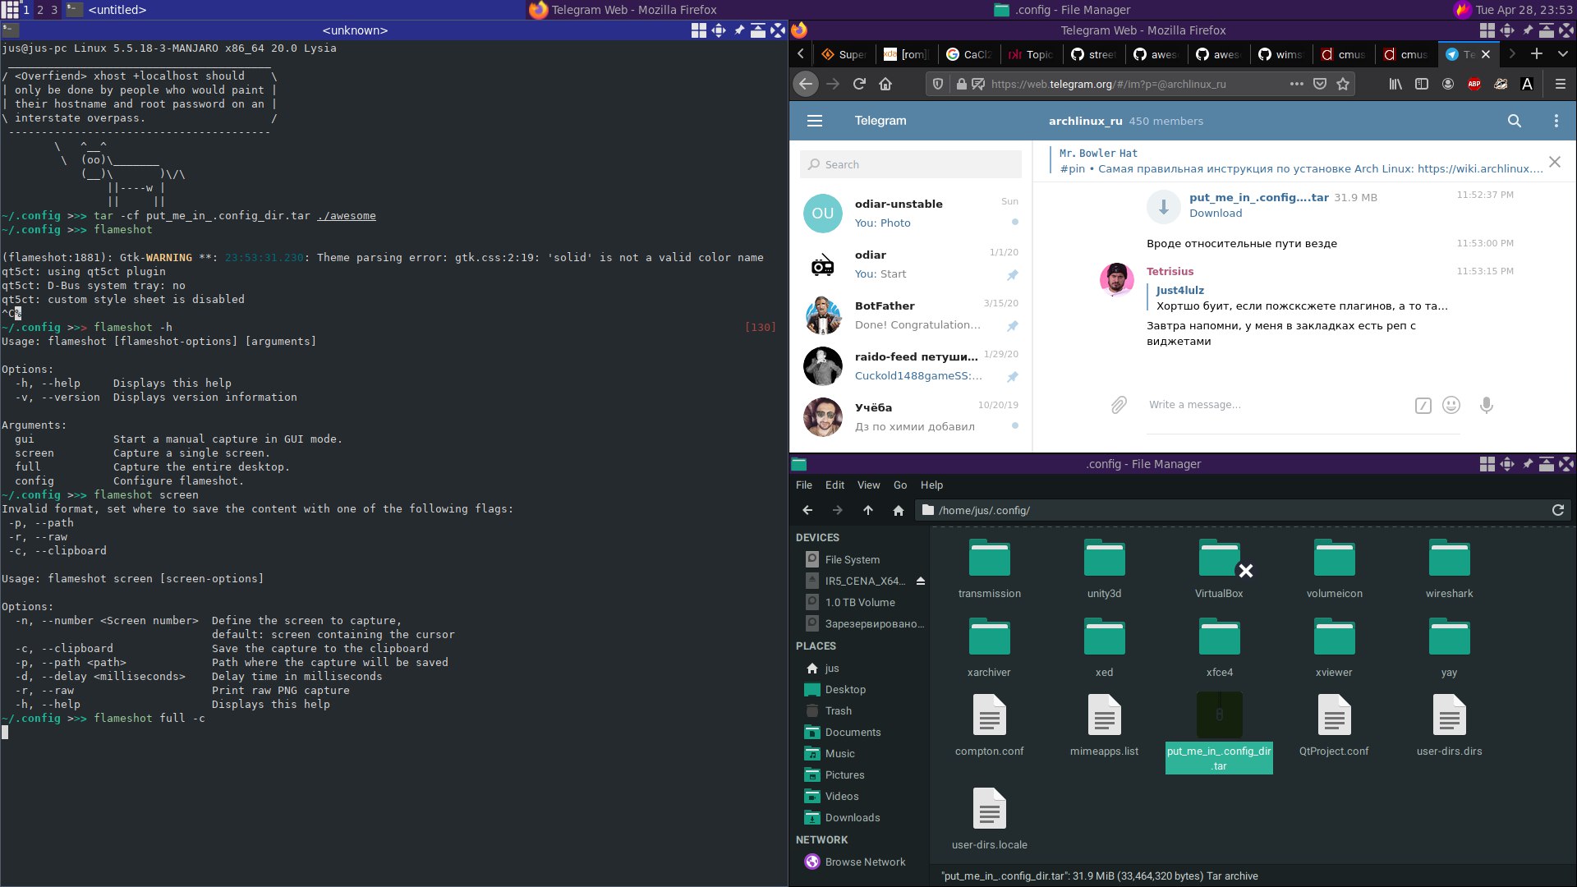Switch to the Topic tab
The width and height of the screenshot is (1577, 887).
1031,54
